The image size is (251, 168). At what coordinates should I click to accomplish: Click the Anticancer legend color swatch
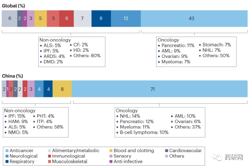coord(7,151)
